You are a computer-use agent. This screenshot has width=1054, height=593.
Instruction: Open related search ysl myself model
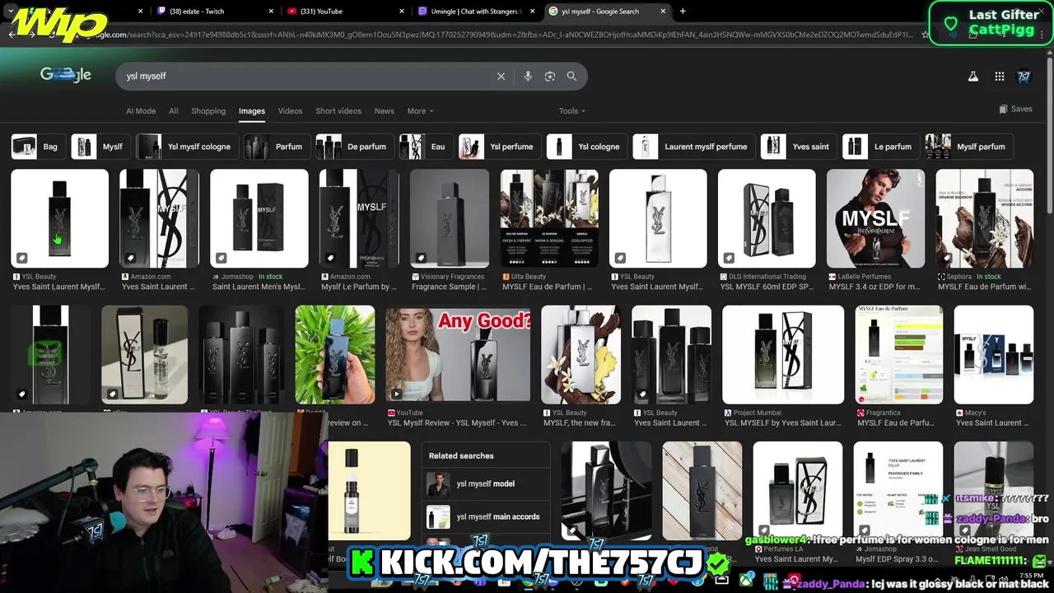485,483
